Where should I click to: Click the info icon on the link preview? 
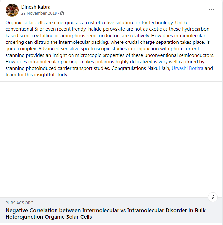(x=213, y=197)
